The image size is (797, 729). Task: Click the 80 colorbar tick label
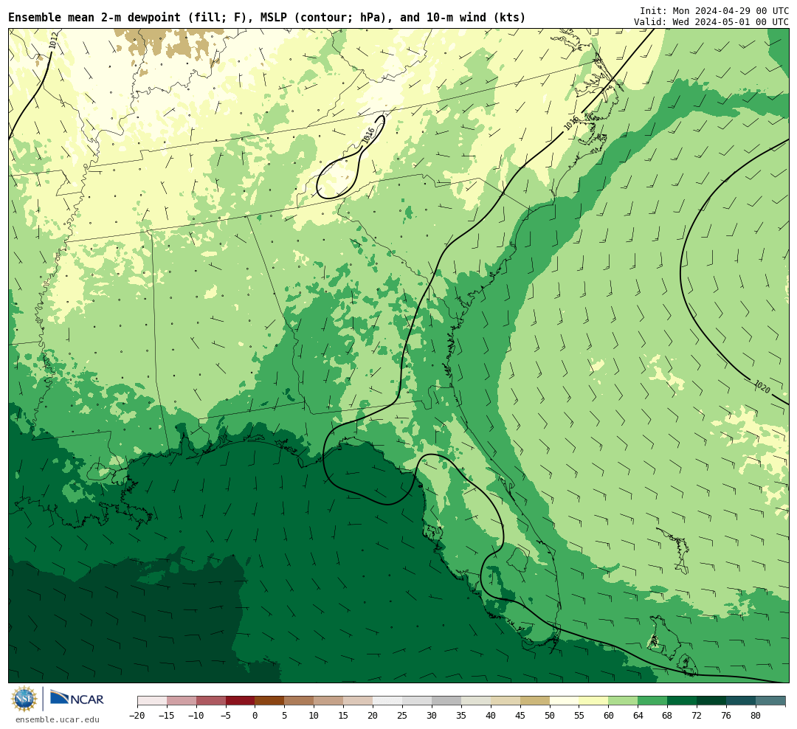tap(756, 716)
